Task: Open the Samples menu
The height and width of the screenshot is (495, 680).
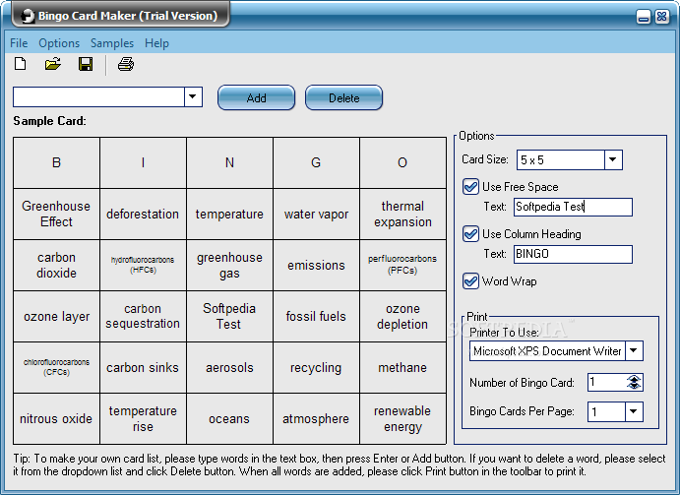Action: pos(112,43)
